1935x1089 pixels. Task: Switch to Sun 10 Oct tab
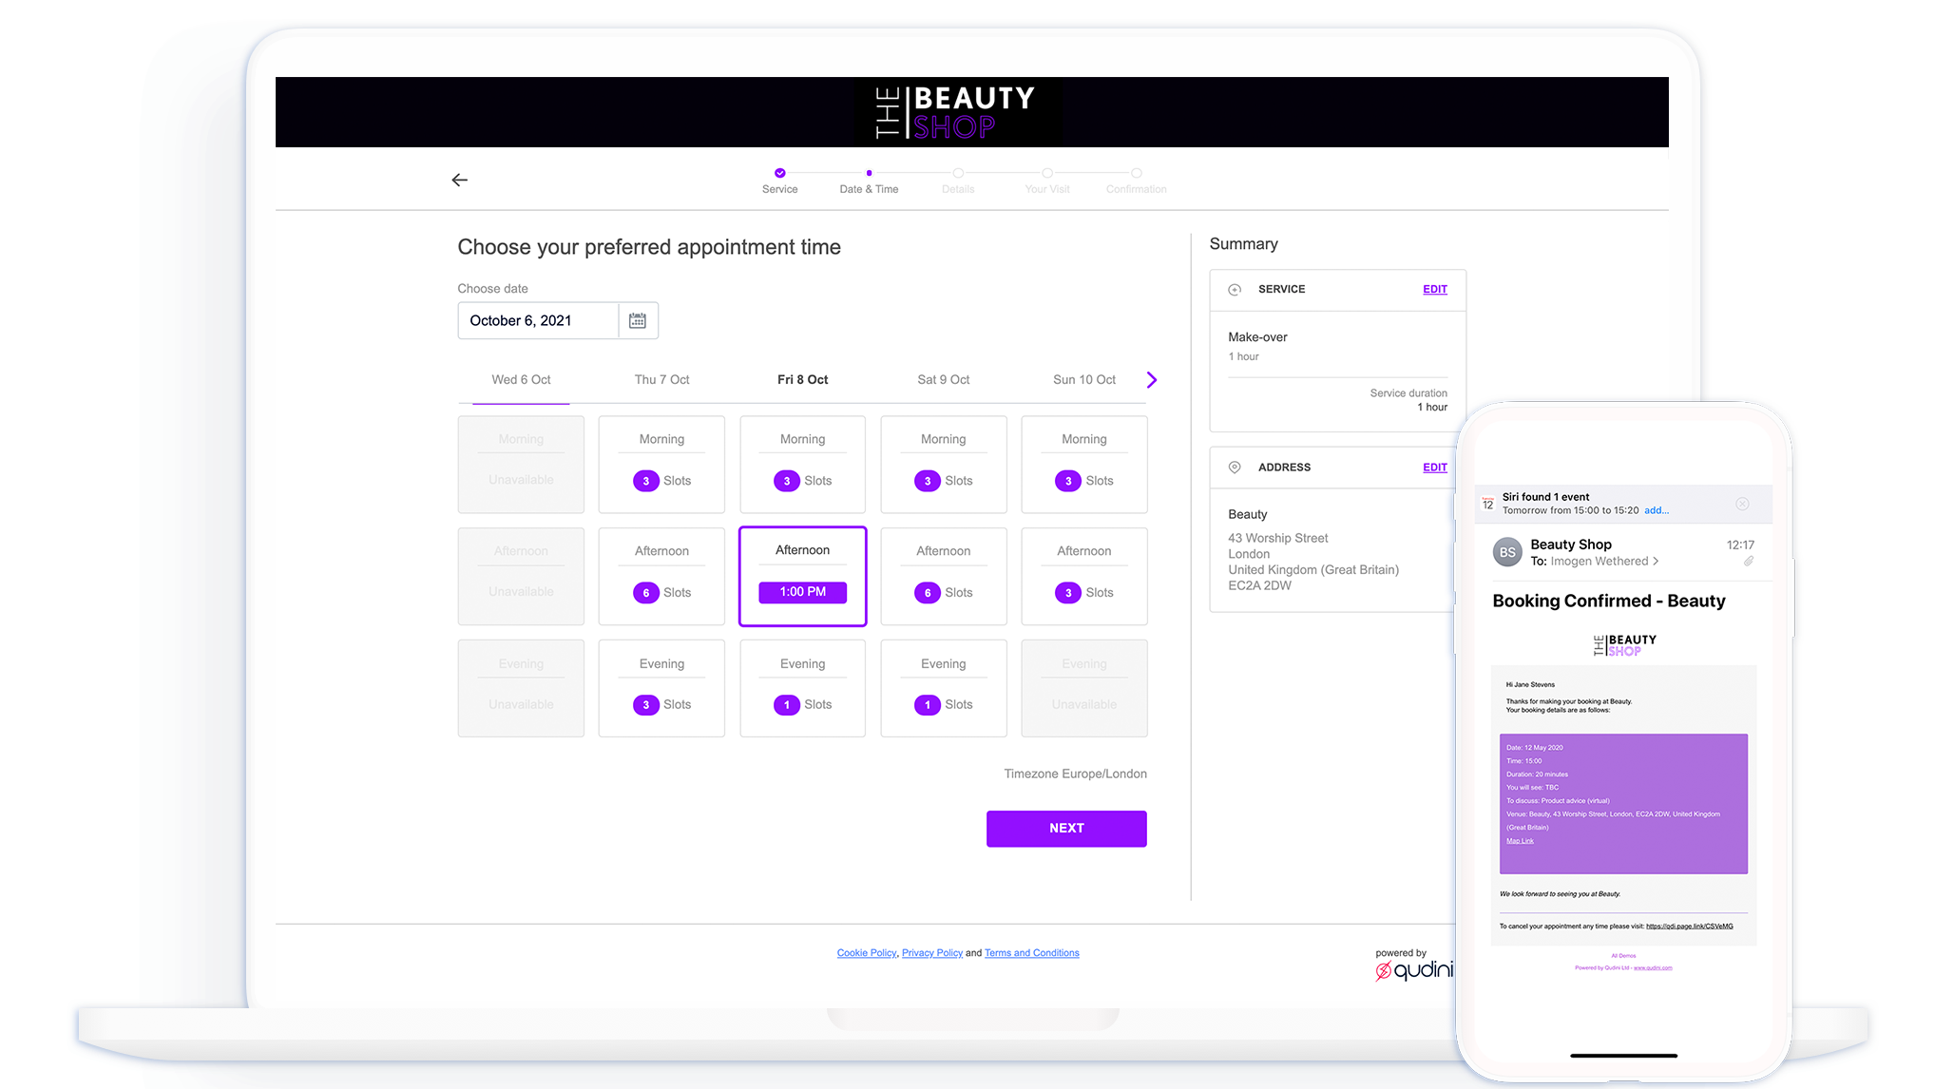tap(1083, 380)
